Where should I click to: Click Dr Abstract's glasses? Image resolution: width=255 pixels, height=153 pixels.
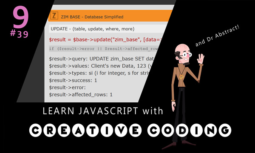click(x=186, y=55)
